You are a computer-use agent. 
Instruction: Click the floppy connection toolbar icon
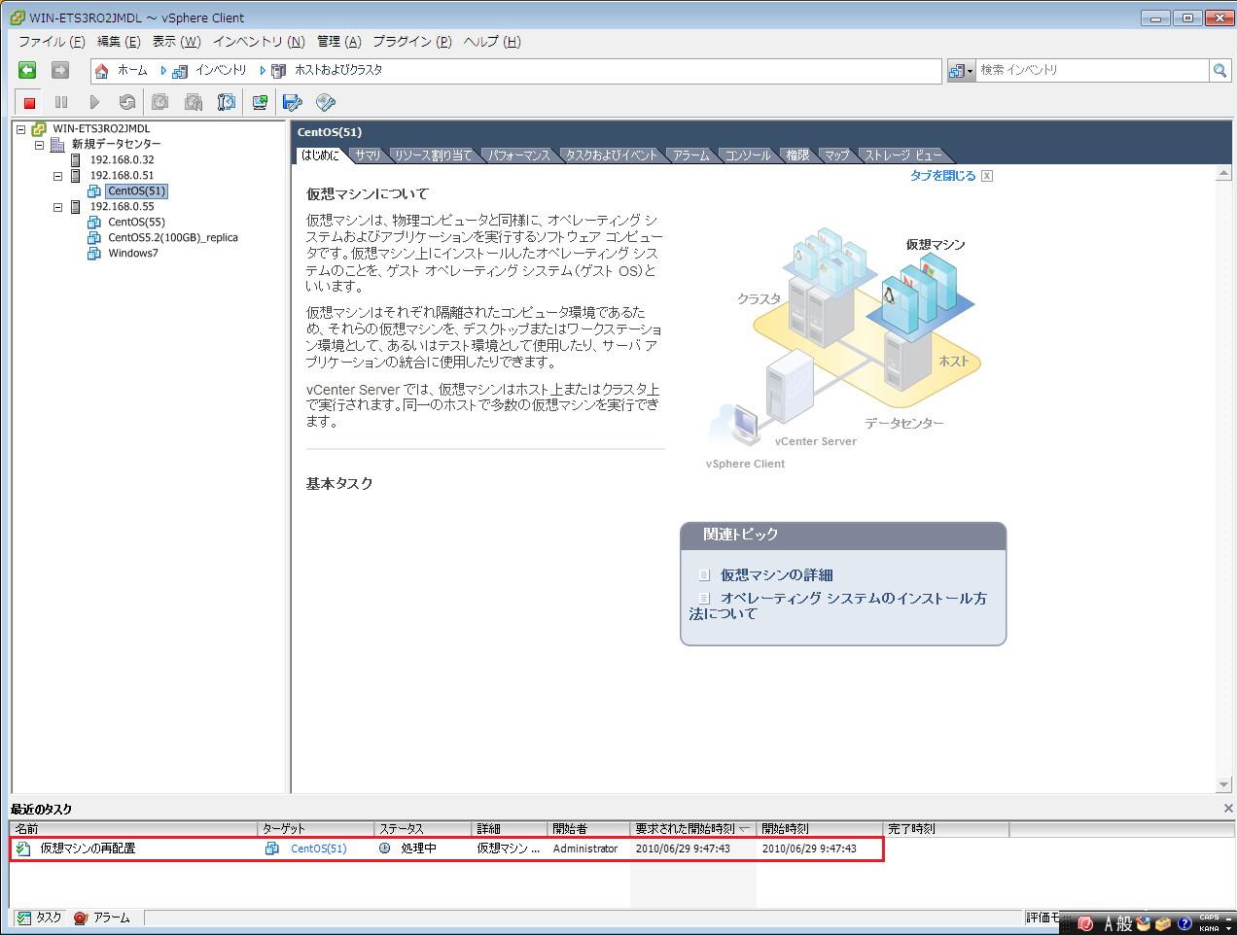293,102
